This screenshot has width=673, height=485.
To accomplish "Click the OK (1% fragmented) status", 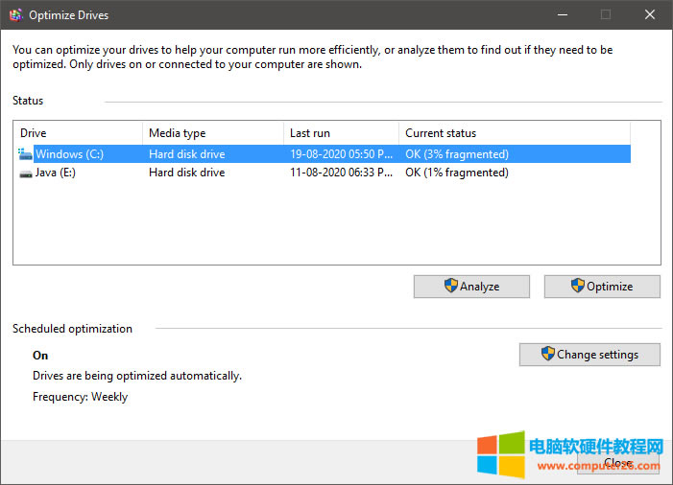I will (457, 173).
